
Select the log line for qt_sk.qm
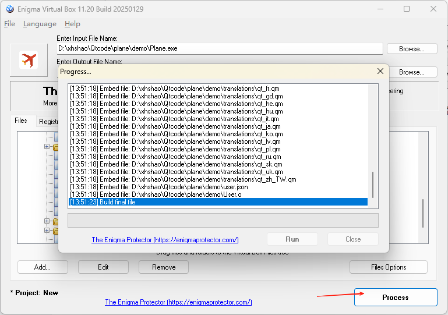point(218,164)
